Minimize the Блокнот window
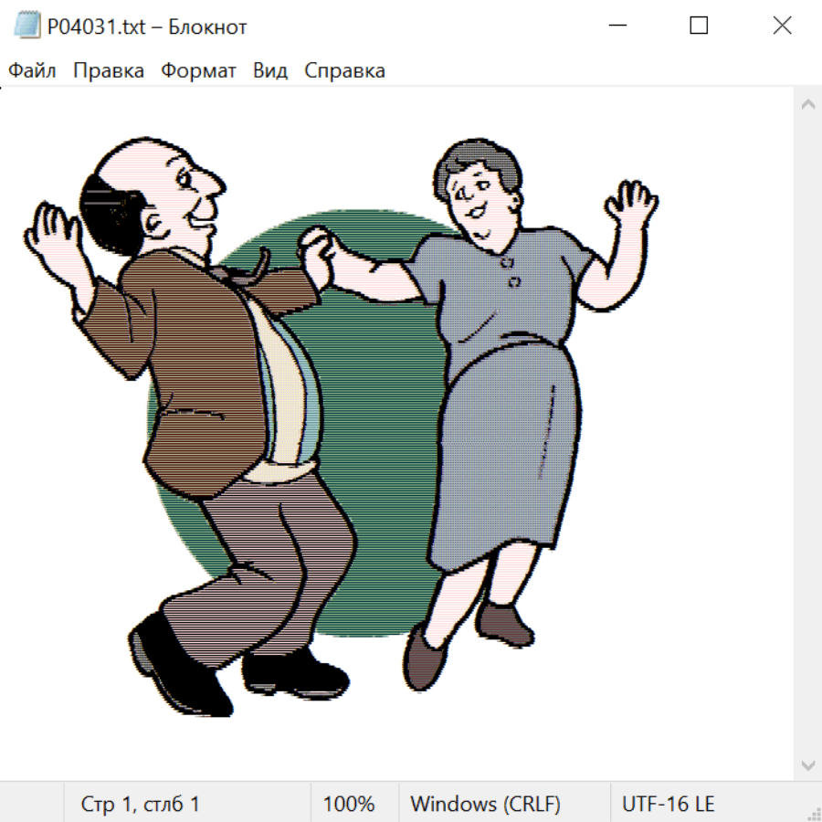Screen dimensions: 822x822 point(616,26)
